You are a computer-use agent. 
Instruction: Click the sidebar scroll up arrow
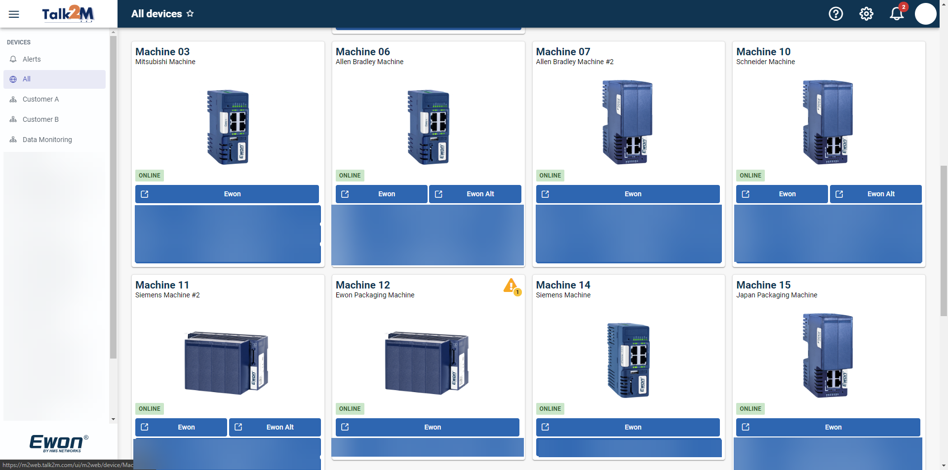(113, 32)
